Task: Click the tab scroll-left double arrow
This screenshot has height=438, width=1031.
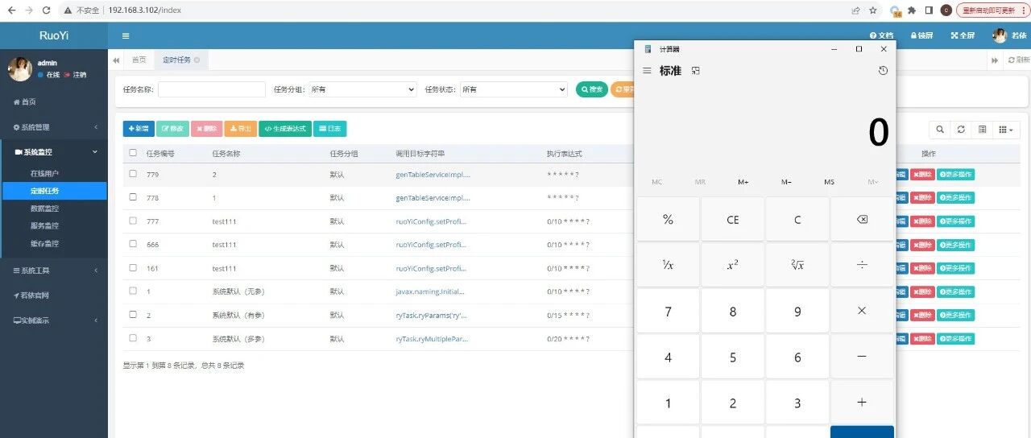Action: 116,60
